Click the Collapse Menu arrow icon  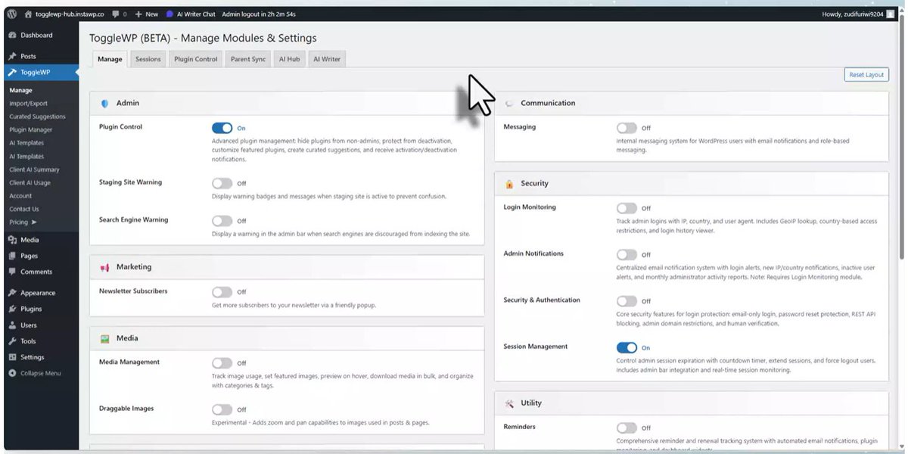13,373
